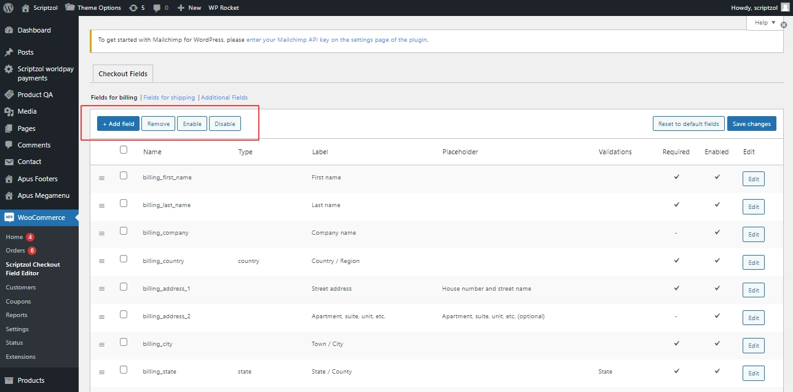The height and width of the screenshot is (392, 793).
Task: Click the drag handle icon for billing_company
Action: tap(102, 233)
